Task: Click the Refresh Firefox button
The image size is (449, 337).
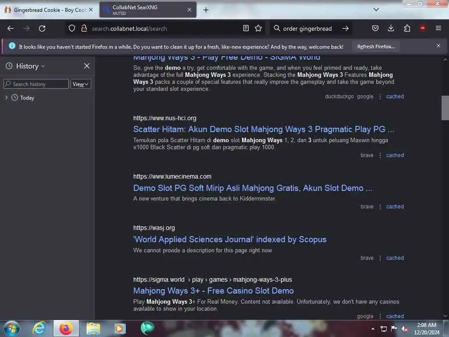Action: (x=376, y=47)
